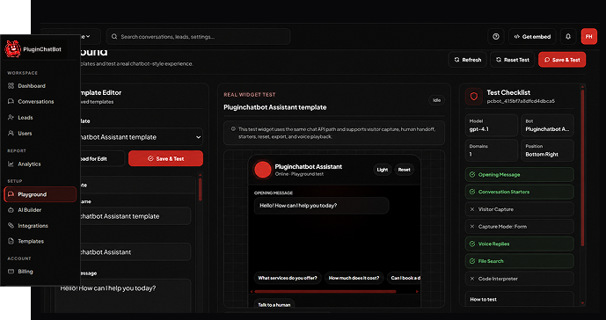Click the Refresh button
The height and width of the screenshot is (320, 606).
click(468, 60)
